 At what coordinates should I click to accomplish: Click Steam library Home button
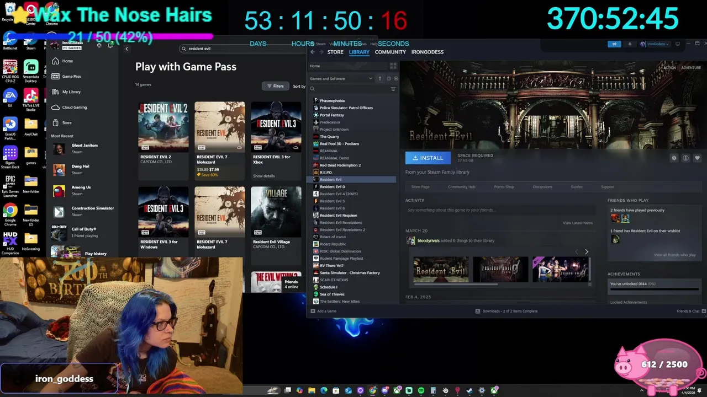(x=347, y=66)
